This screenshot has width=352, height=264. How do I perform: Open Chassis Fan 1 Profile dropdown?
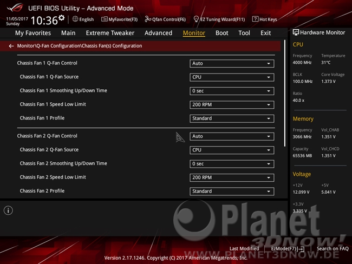click(x=232, y=118)
